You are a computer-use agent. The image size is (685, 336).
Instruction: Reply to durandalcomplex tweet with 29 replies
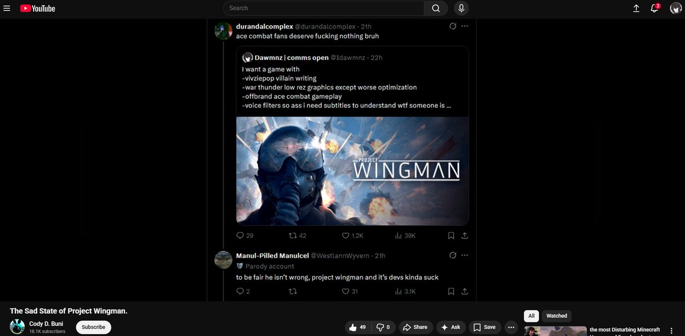click(245, 236)
